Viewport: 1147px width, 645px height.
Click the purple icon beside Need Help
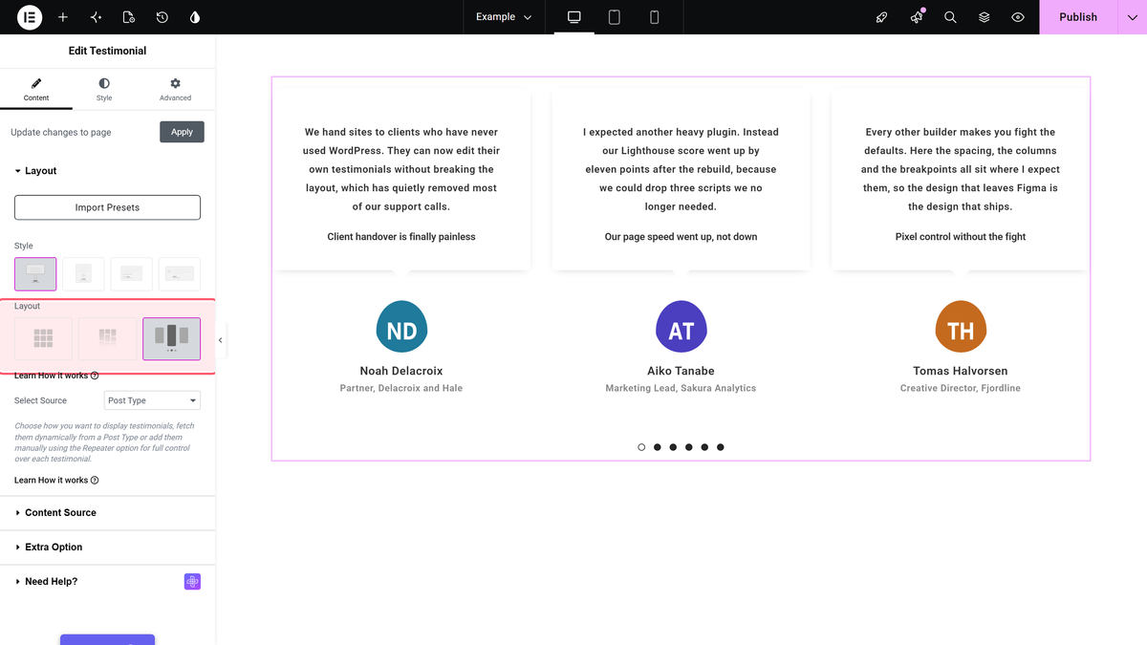[192, 582]
